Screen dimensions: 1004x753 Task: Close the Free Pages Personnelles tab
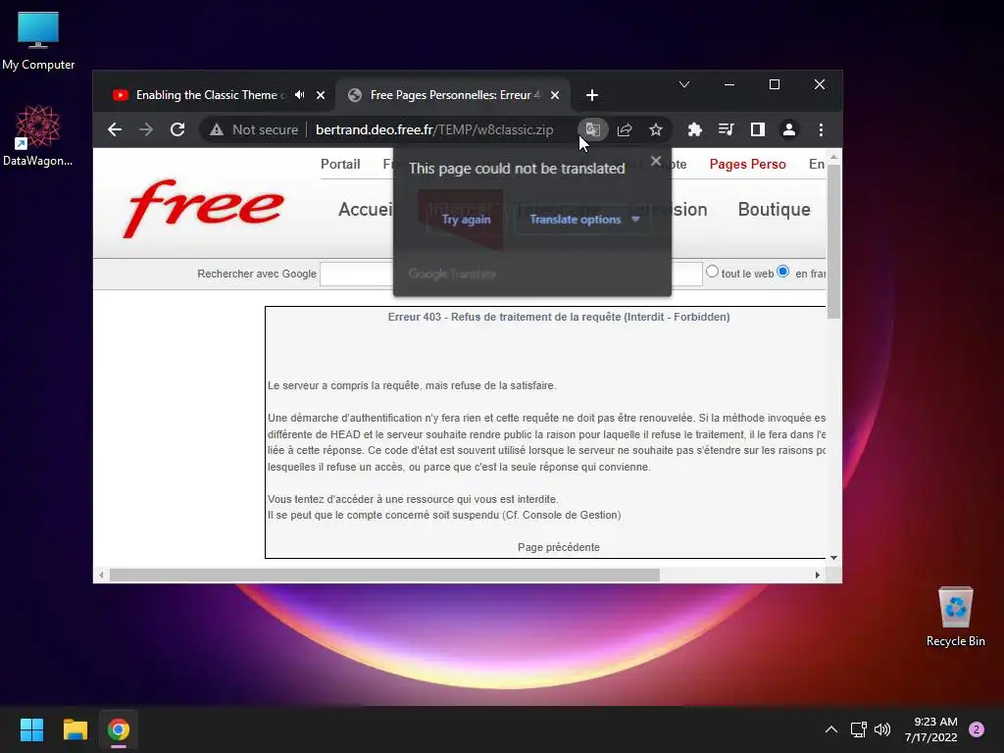coord(555,95)
